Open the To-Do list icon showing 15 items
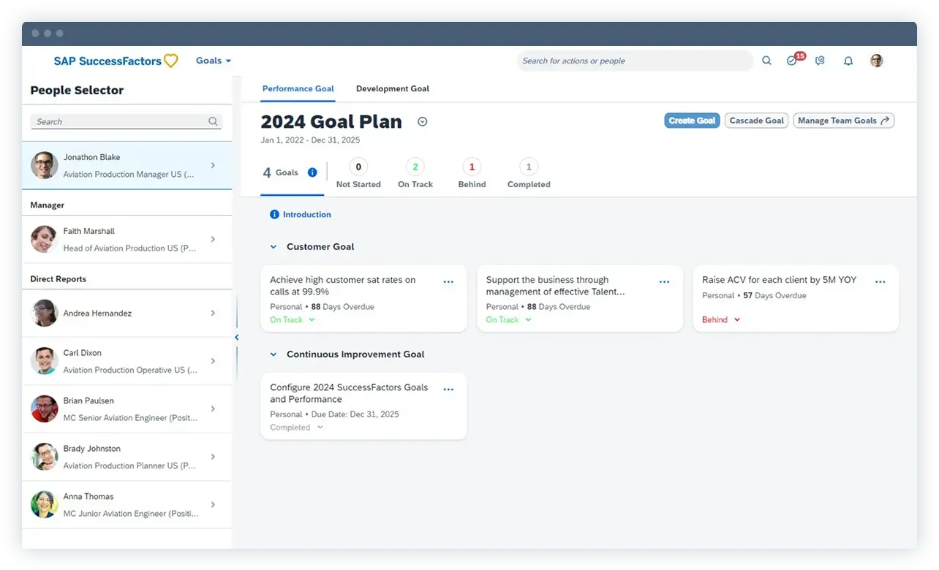Screen dimensions: 939x570 (x=793, y=61)
